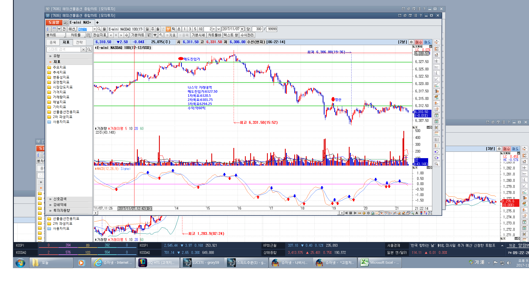This screenshot has height=297, width=529.
Task: Click the letter A text icon in bottom toolbar
Action: point(417,213)
